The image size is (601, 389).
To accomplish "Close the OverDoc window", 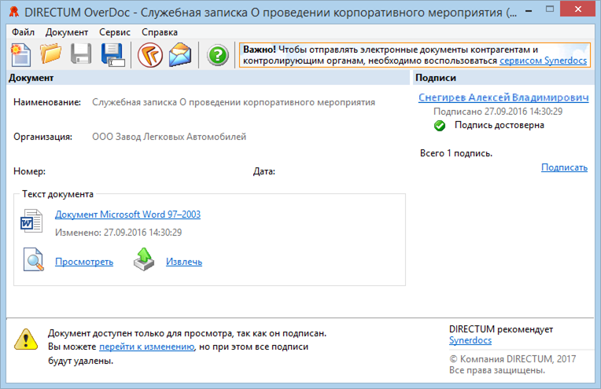I will click(x=578, y=9).
